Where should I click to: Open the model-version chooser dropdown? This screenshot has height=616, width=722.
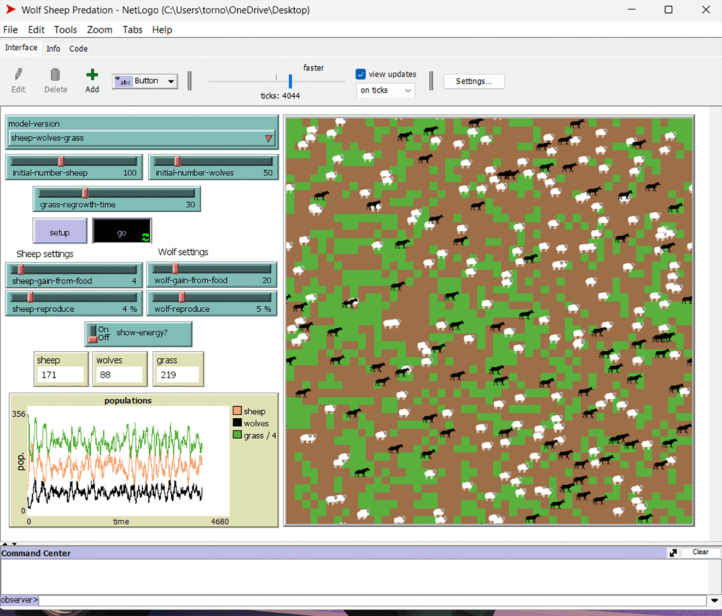pyautogui.click(x=268, y=138)
